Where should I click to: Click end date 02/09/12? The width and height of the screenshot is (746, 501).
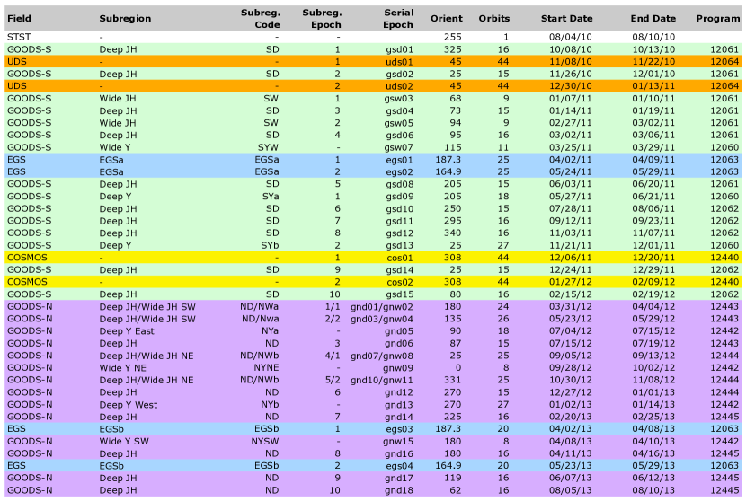pyautogui.click(x=653, y=282)
